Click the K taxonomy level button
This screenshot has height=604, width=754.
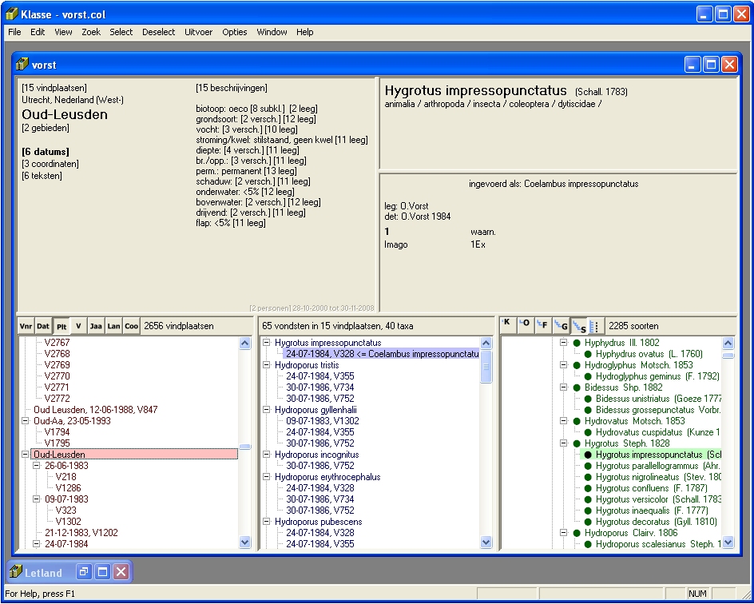[506, 324]
